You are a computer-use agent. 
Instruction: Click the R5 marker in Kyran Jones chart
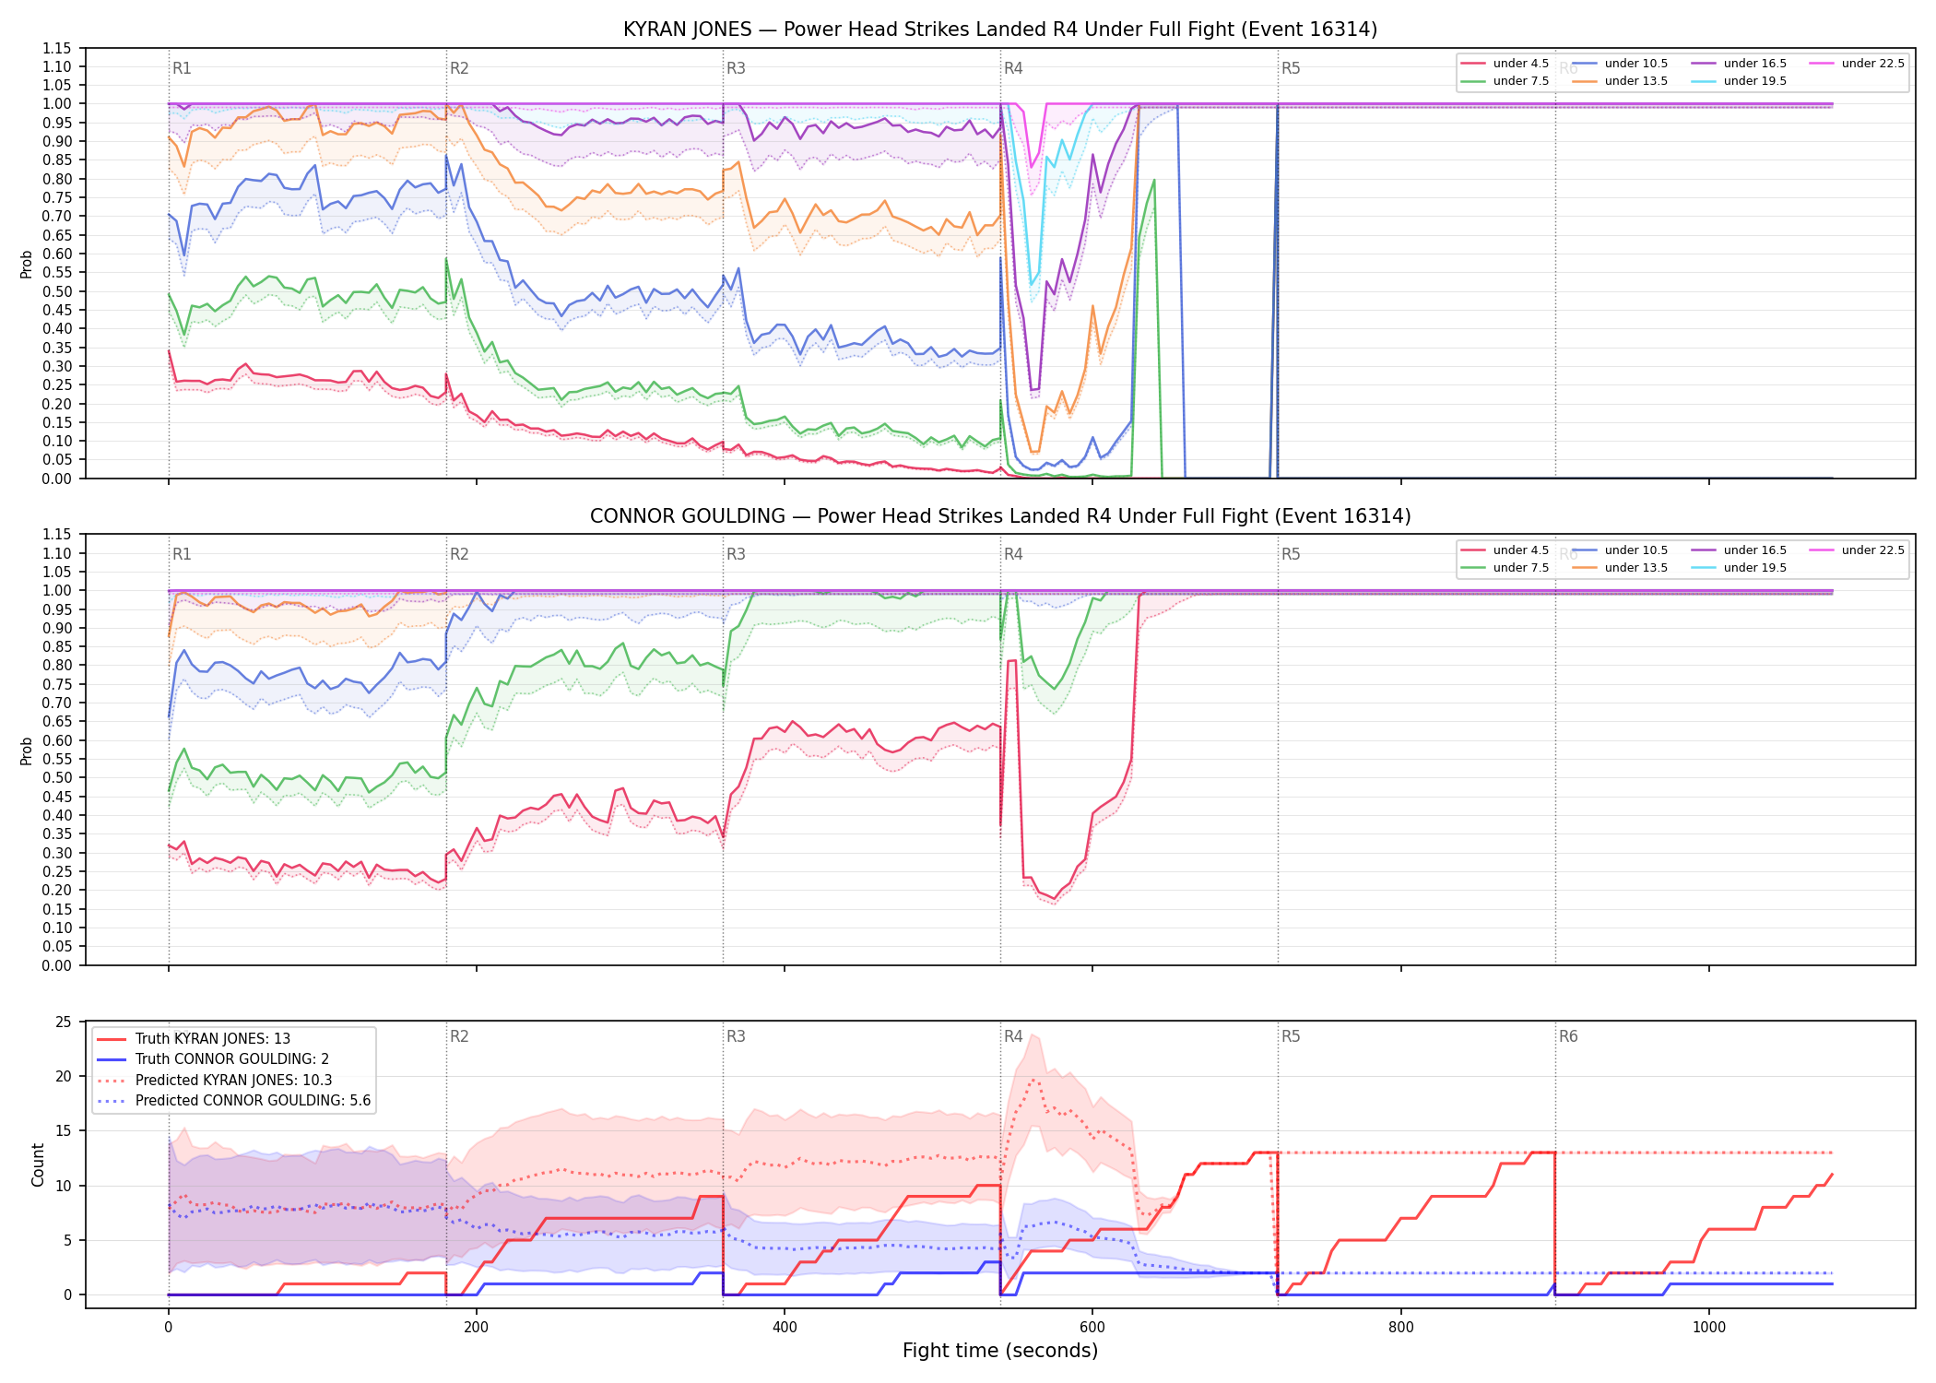point(1291,68)
